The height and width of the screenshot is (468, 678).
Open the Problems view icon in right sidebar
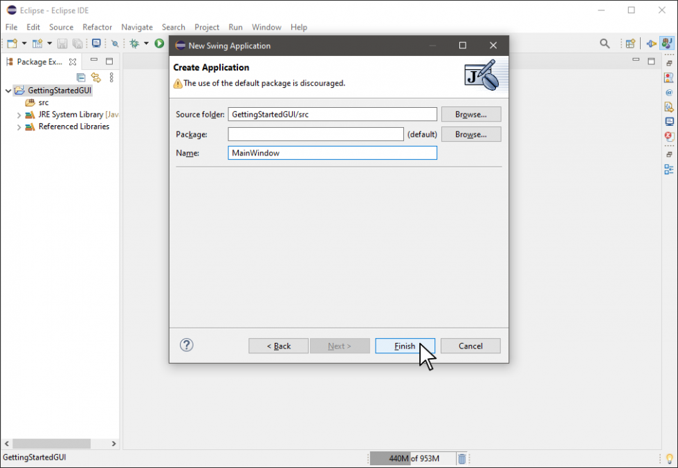click(669, 78)
